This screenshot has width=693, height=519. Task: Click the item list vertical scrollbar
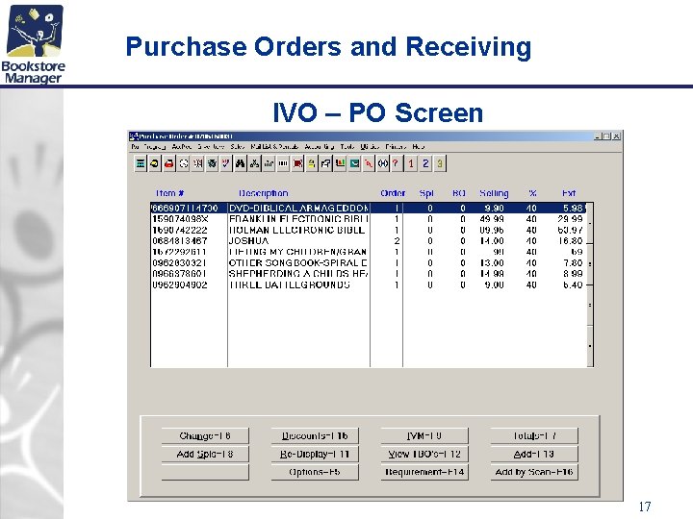pos(590,284)
